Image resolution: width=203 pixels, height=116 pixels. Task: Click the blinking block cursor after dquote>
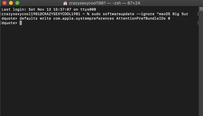[21, 23]
